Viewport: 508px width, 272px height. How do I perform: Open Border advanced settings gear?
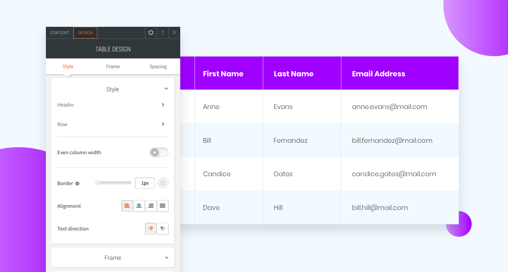click(x=77, y=184)
